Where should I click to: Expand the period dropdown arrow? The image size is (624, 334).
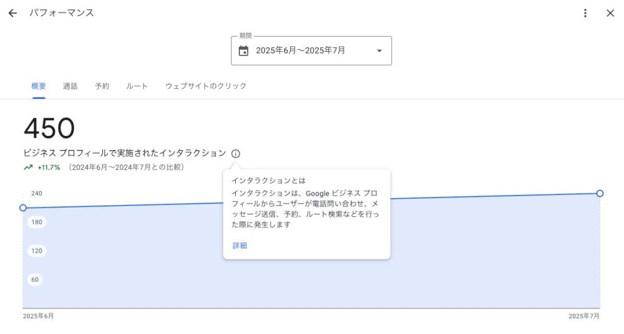click(x=379, y=51)
